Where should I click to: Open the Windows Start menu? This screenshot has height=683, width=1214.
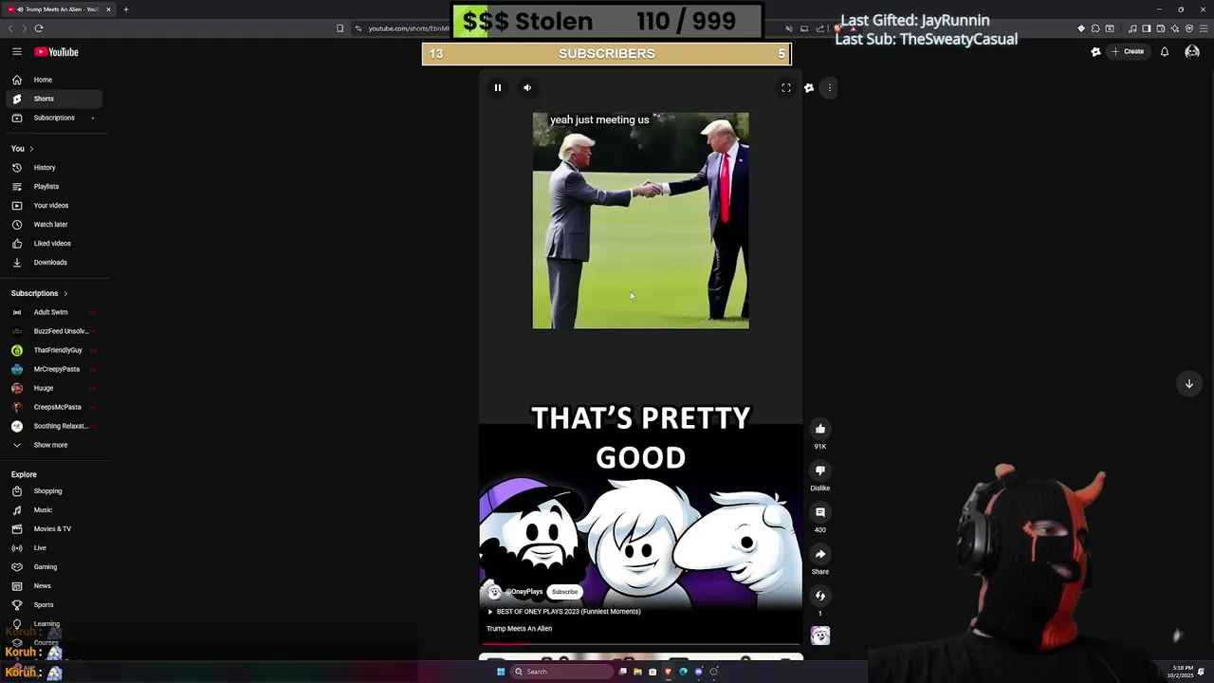[x=501, y=672]
